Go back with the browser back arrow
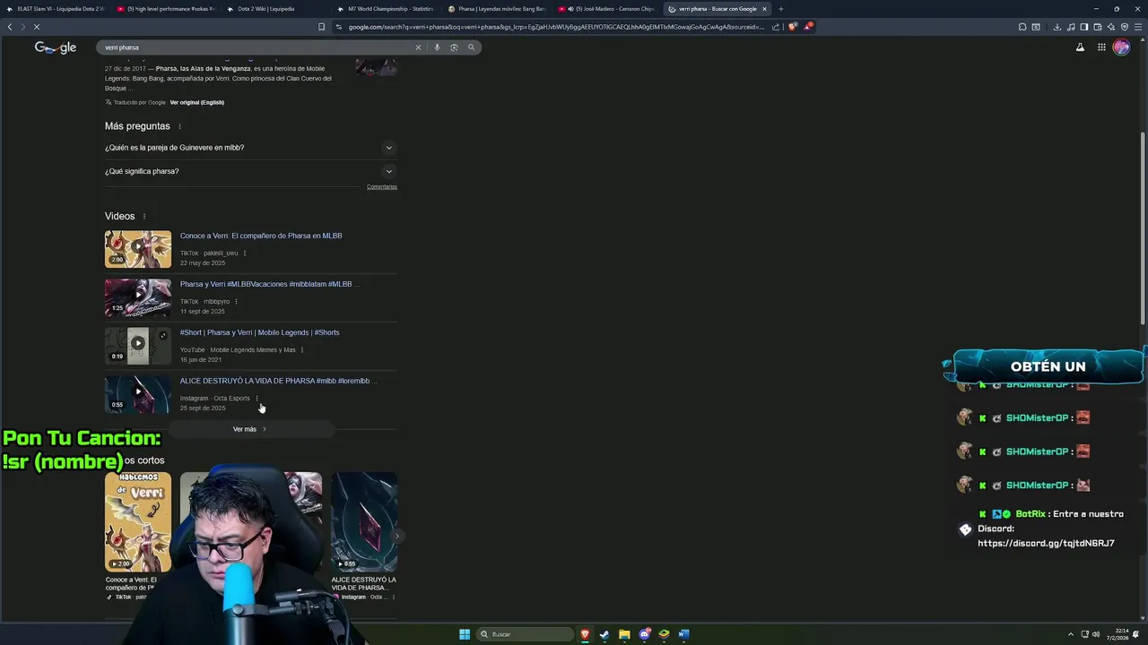1148x645 pixels. pos(10,27)
